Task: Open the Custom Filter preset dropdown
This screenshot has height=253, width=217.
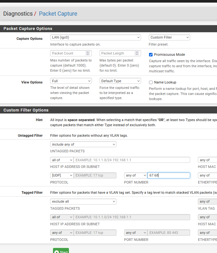Action: point(169,38)
